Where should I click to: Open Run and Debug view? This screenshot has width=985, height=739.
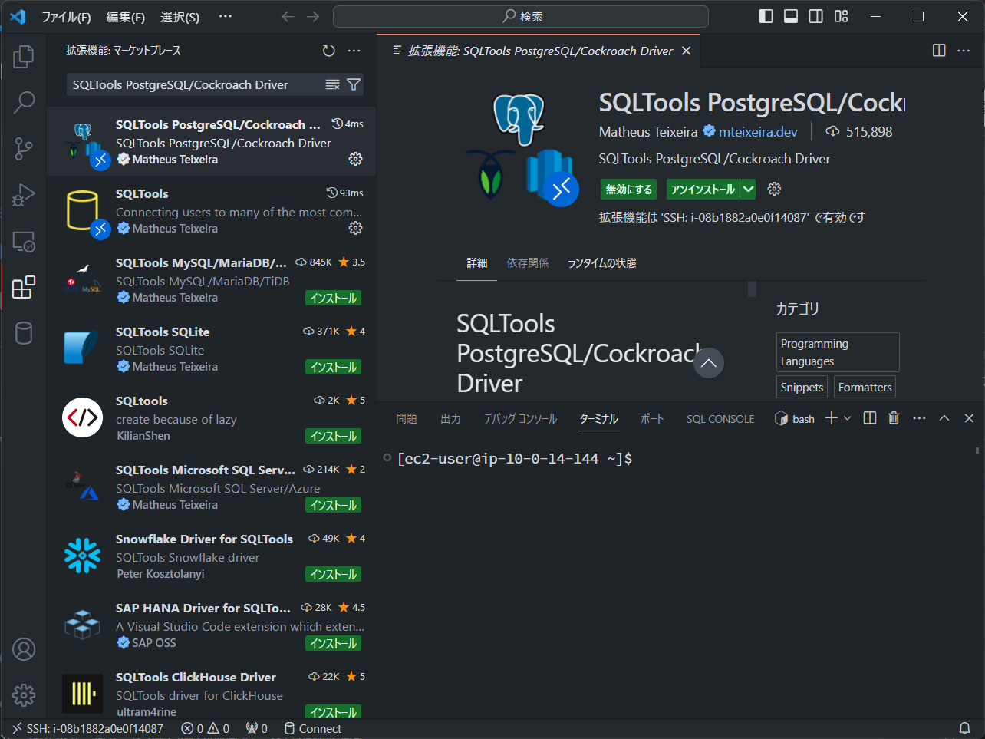point(24,195)
